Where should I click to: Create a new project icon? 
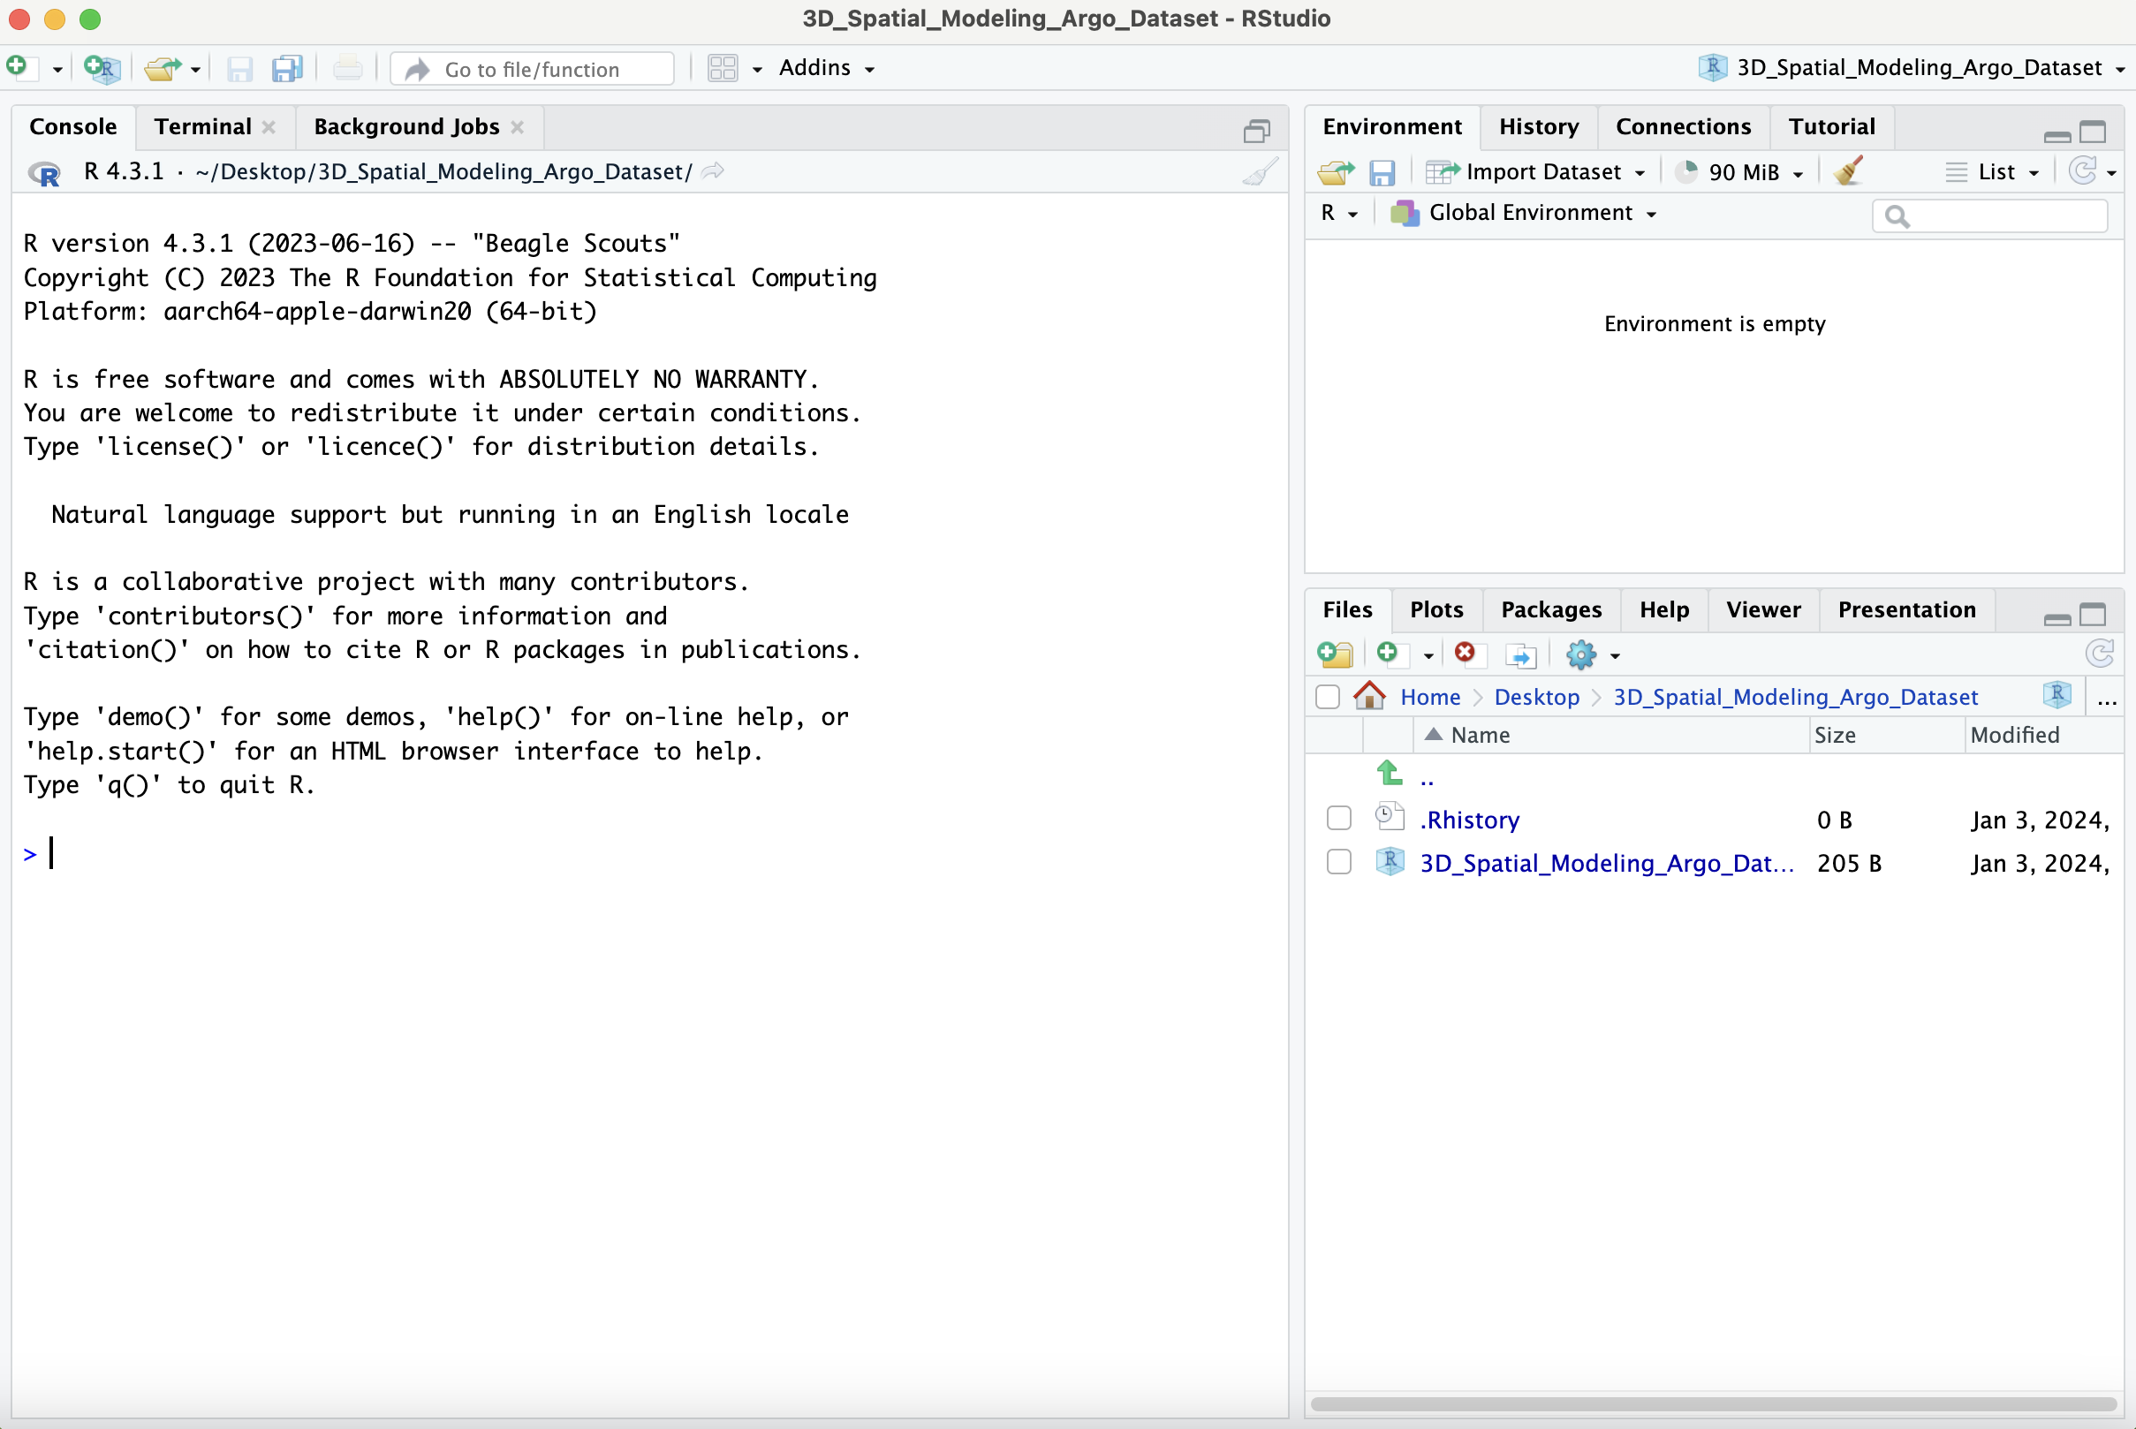click(102, 68)
